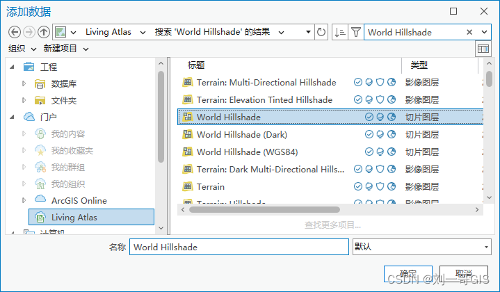Go up one level with the up arrow
500x292 pixels.
pos(44,32)
